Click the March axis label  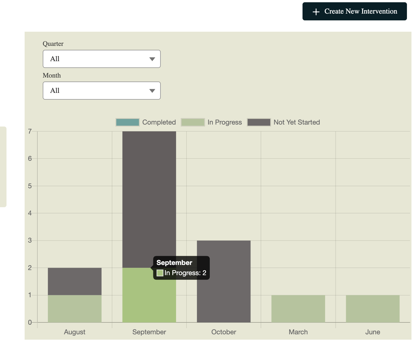click(x=298, y=332)
